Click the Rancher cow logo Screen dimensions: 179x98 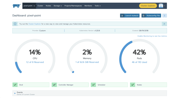[x=16, y=6]
